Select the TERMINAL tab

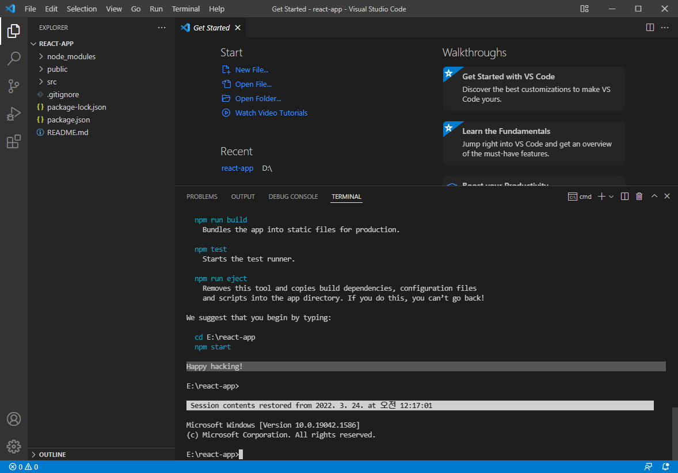click(x=346, y=197)
